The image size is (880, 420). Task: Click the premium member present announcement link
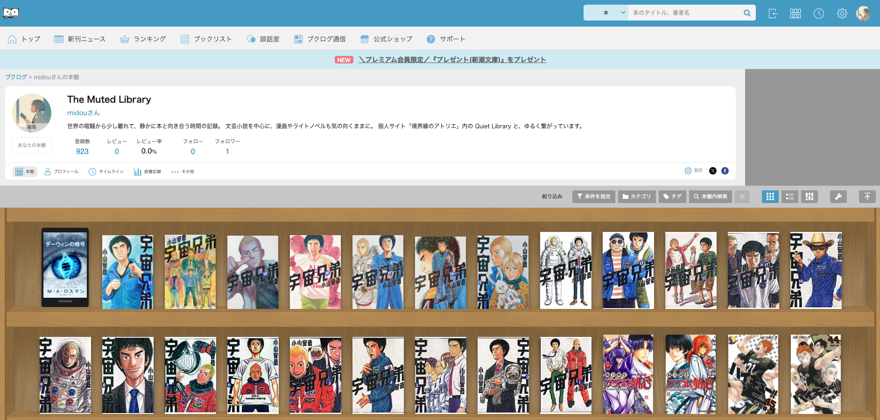click(x=452, y=60)
